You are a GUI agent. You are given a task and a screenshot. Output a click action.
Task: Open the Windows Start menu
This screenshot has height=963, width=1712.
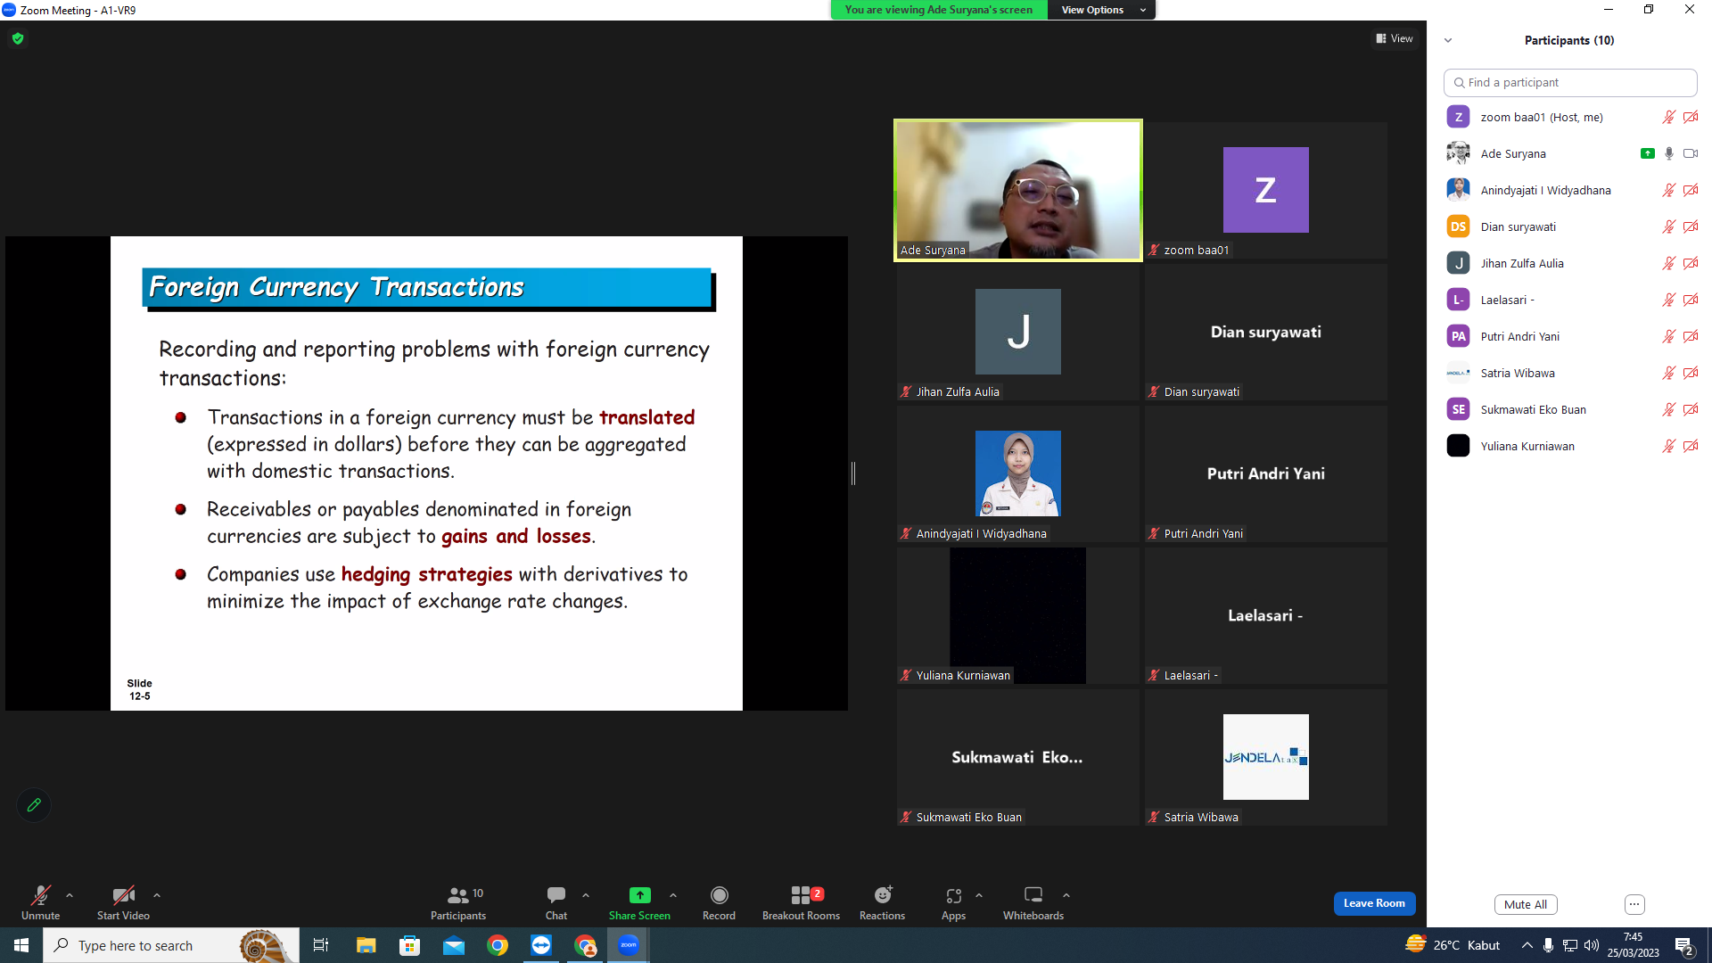click(21, 945)
